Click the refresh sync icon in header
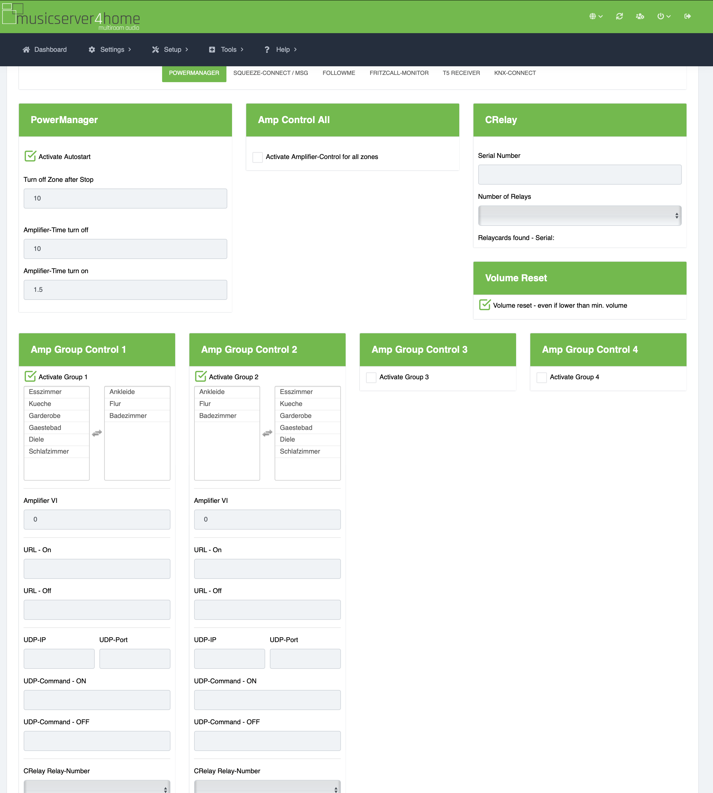 [x=619, y=16]
